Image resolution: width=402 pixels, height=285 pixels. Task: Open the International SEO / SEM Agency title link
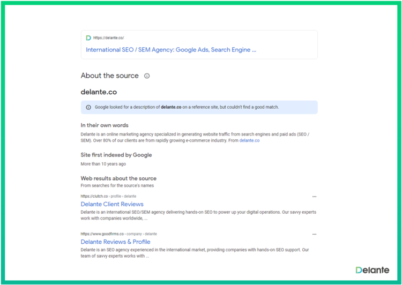(171, 50)
